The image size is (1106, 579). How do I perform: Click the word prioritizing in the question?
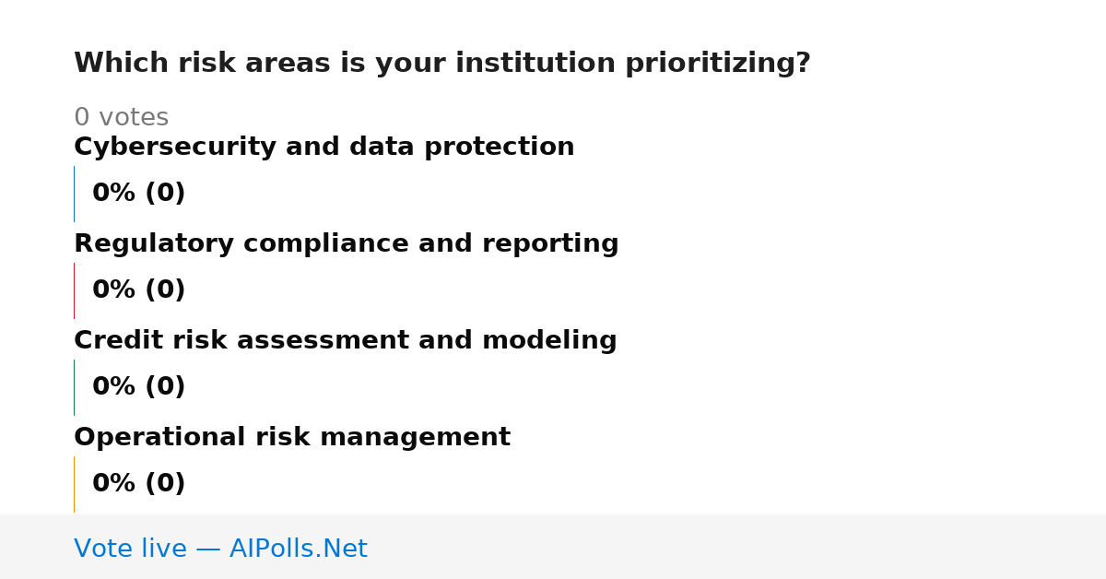pos(710,64)
